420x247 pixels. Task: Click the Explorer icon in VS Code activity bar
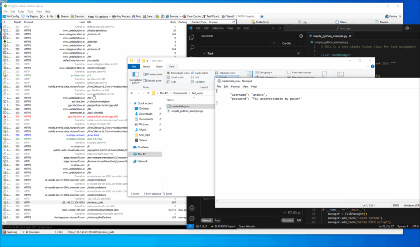[192, 36]
